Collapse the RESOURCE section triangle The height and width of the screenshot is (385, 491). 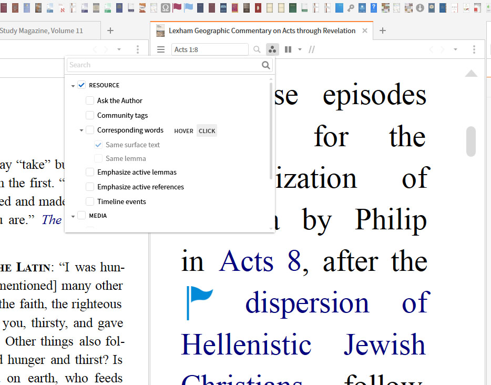(x=73, y=86)
